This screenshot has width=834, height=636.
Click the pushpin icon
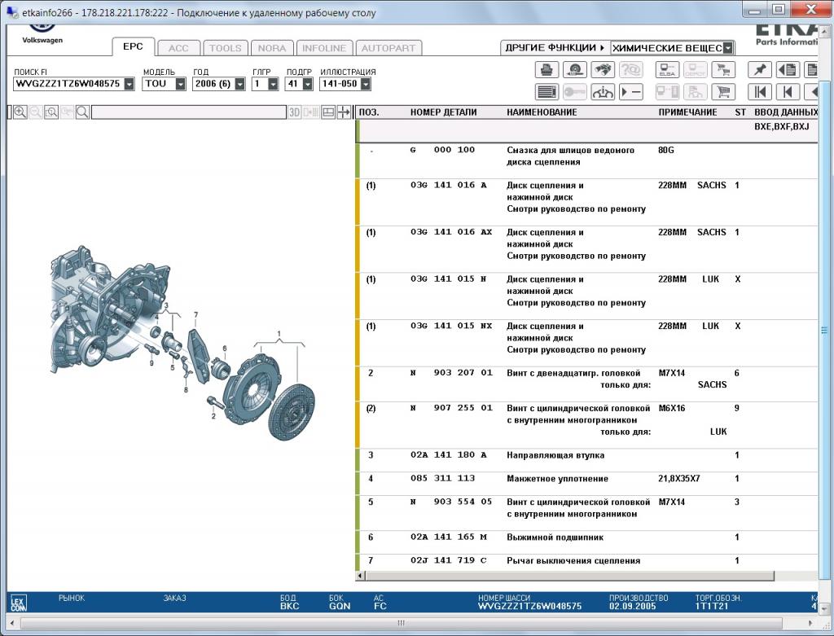pos(760,70)
